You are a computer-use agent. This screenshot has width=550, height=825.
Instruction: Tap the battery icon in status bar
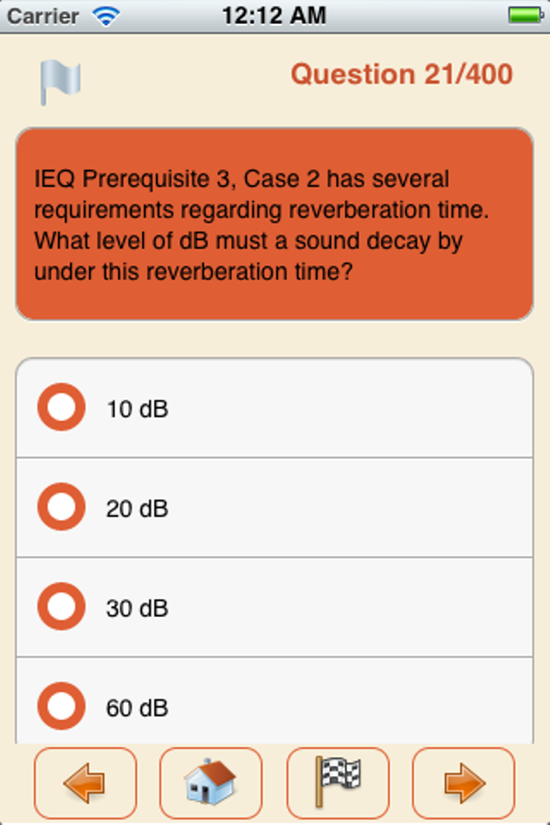click(x=523, y=15)
